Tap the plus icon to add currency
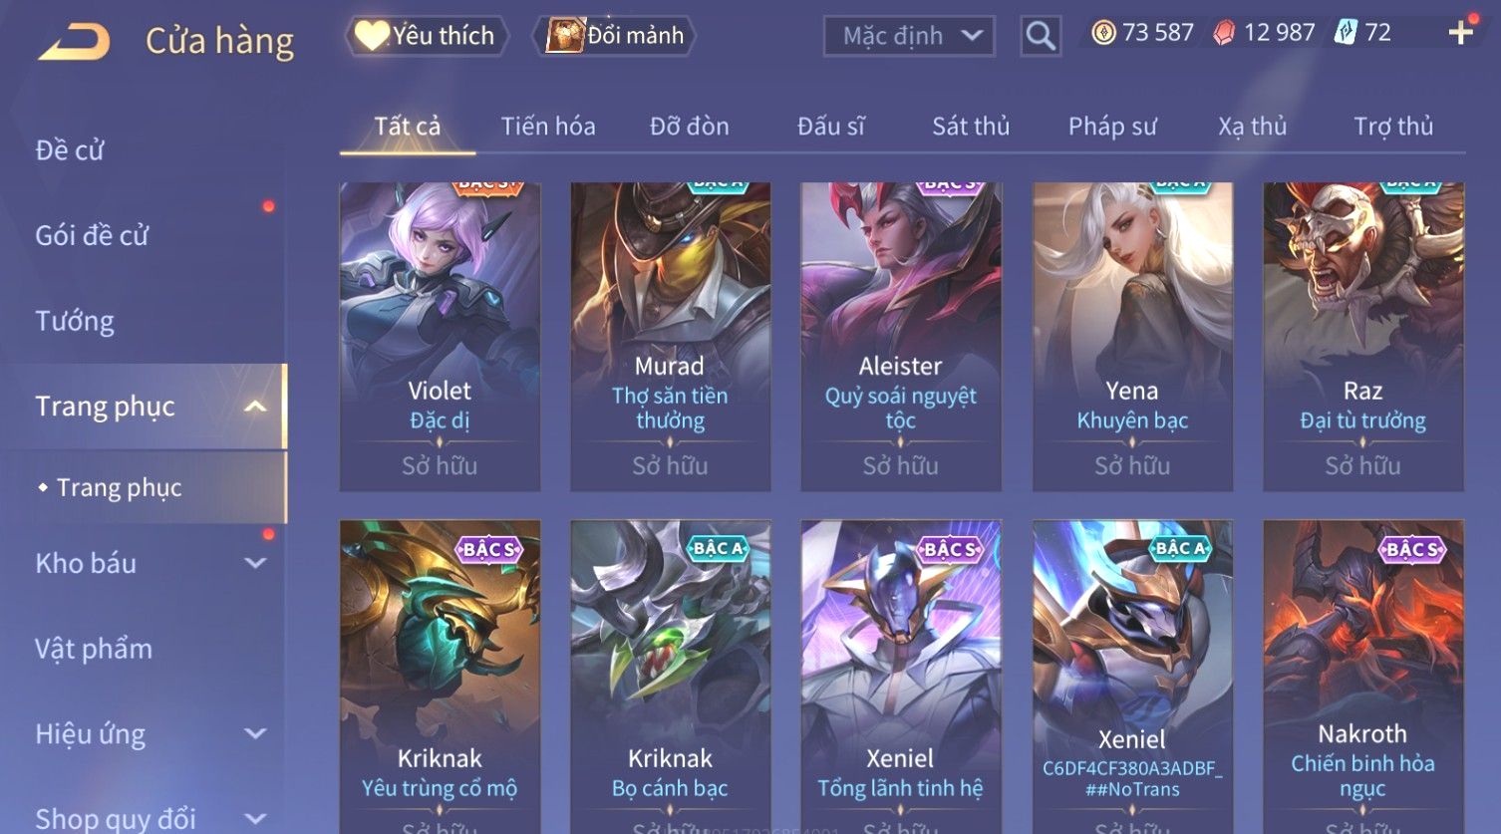Viewport: 1501px width, 834px height. [x=1460, y=33]
